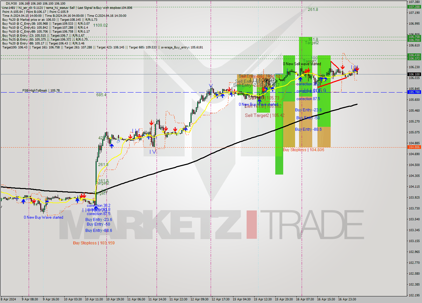Screen dimensions: 422x303
Task: Click the 'Target2' label in the green box
Action: [x=312, y=43]
